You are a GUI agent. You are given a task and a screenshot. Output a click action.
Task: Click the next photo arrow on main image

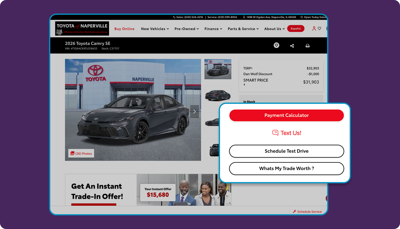point(195,111)
